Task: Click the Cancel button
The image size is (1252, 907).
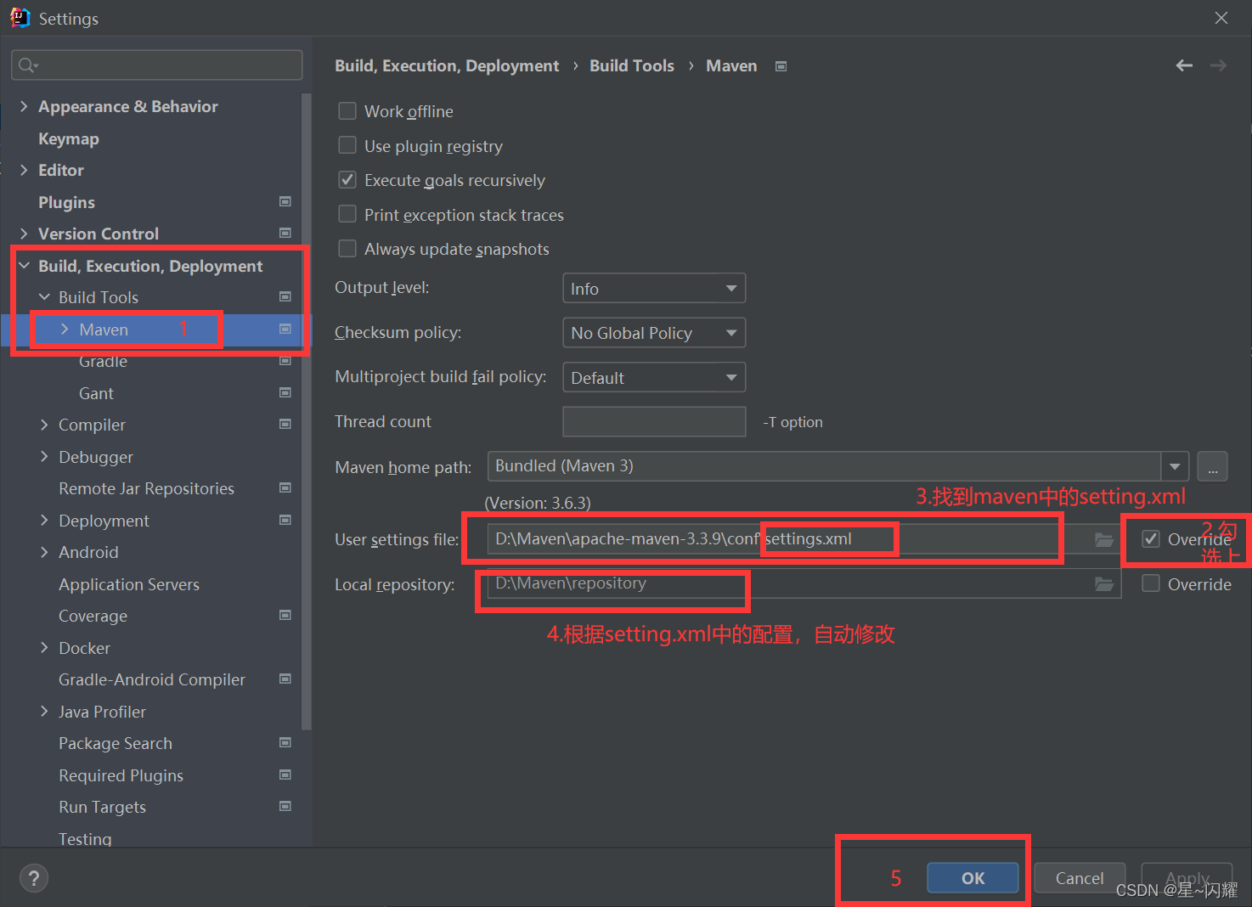Action: (x=1080, y=878)
